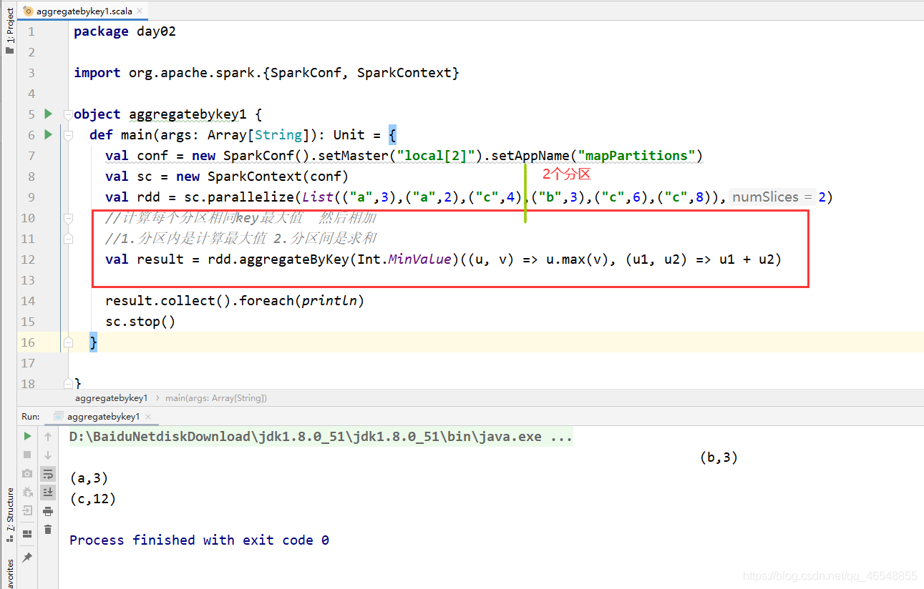Viewport: 924px width, 589px height.
Task: Click the Print console output icon
Action: pos(48,510)
